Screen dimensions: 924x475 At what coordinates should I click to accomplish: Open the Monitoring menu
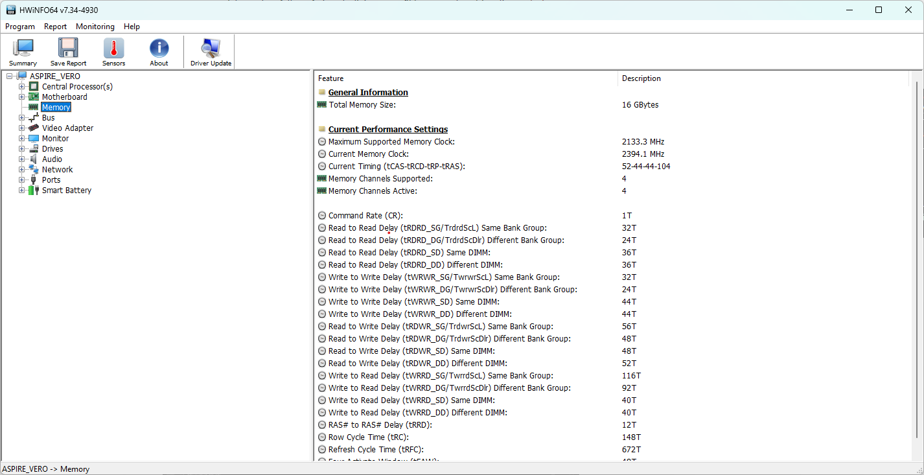(95, 27)
